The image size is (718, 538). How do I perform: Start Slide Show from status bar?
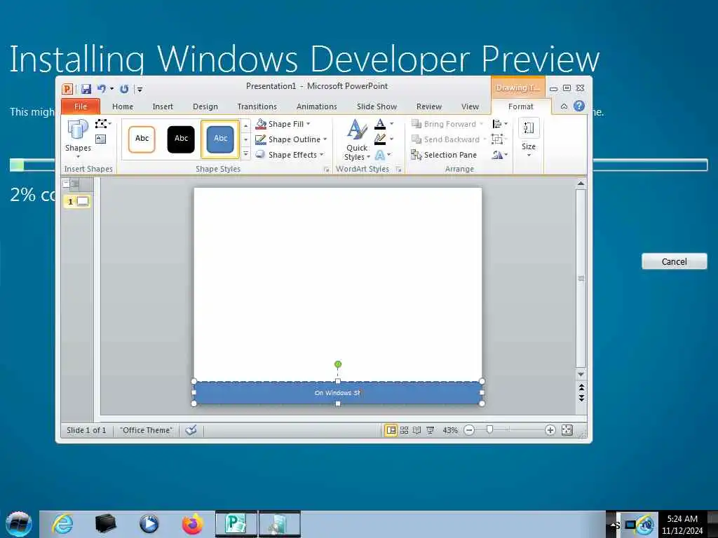(430, 430)
